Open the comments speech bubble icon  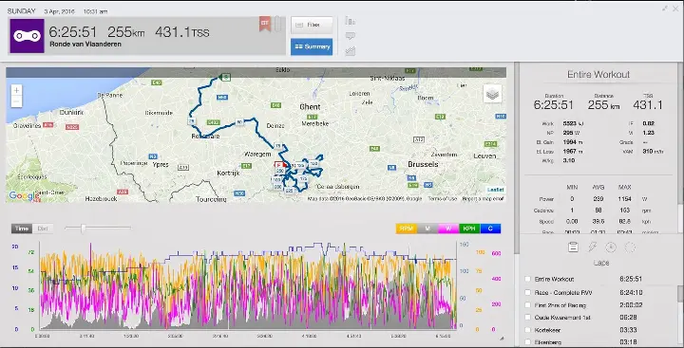coord(350,36)
